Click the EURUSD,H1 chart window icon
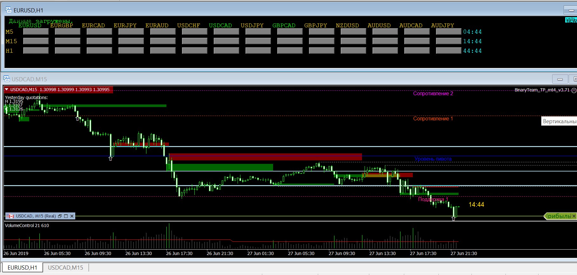 click(8, 10)
